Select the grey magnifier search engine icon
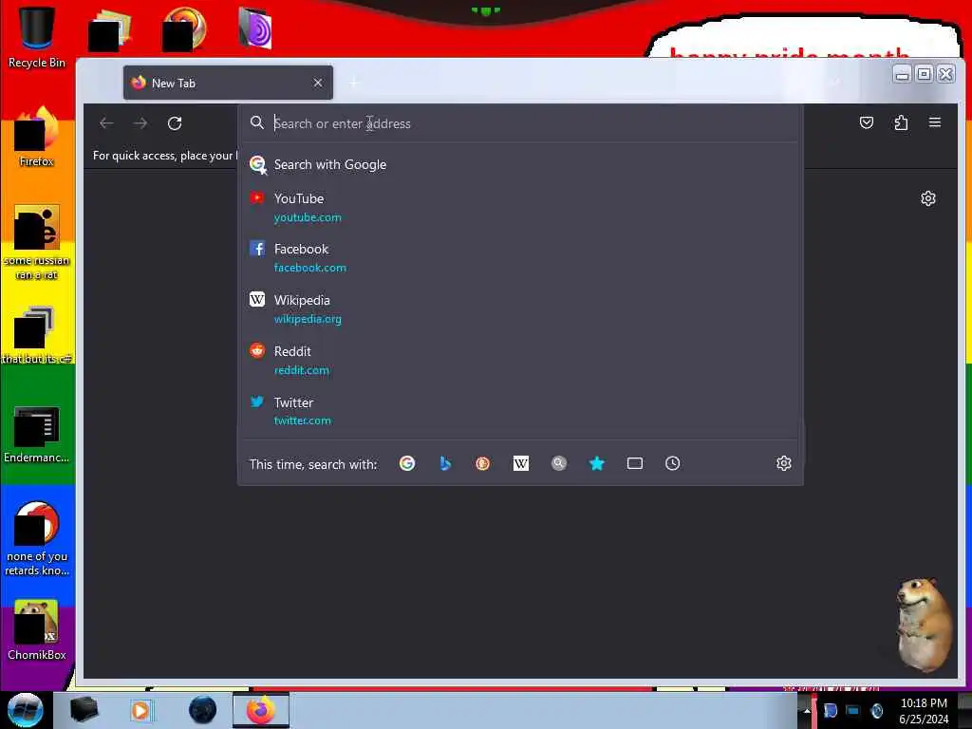The width and height of the screenshot is (972, 729). click(558, 463)
